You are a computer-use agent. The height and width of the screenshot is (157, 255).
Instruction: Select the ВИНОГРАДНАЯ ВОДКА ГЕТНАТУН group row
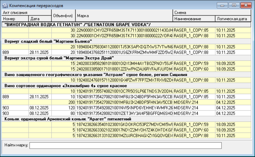(74, 25)
